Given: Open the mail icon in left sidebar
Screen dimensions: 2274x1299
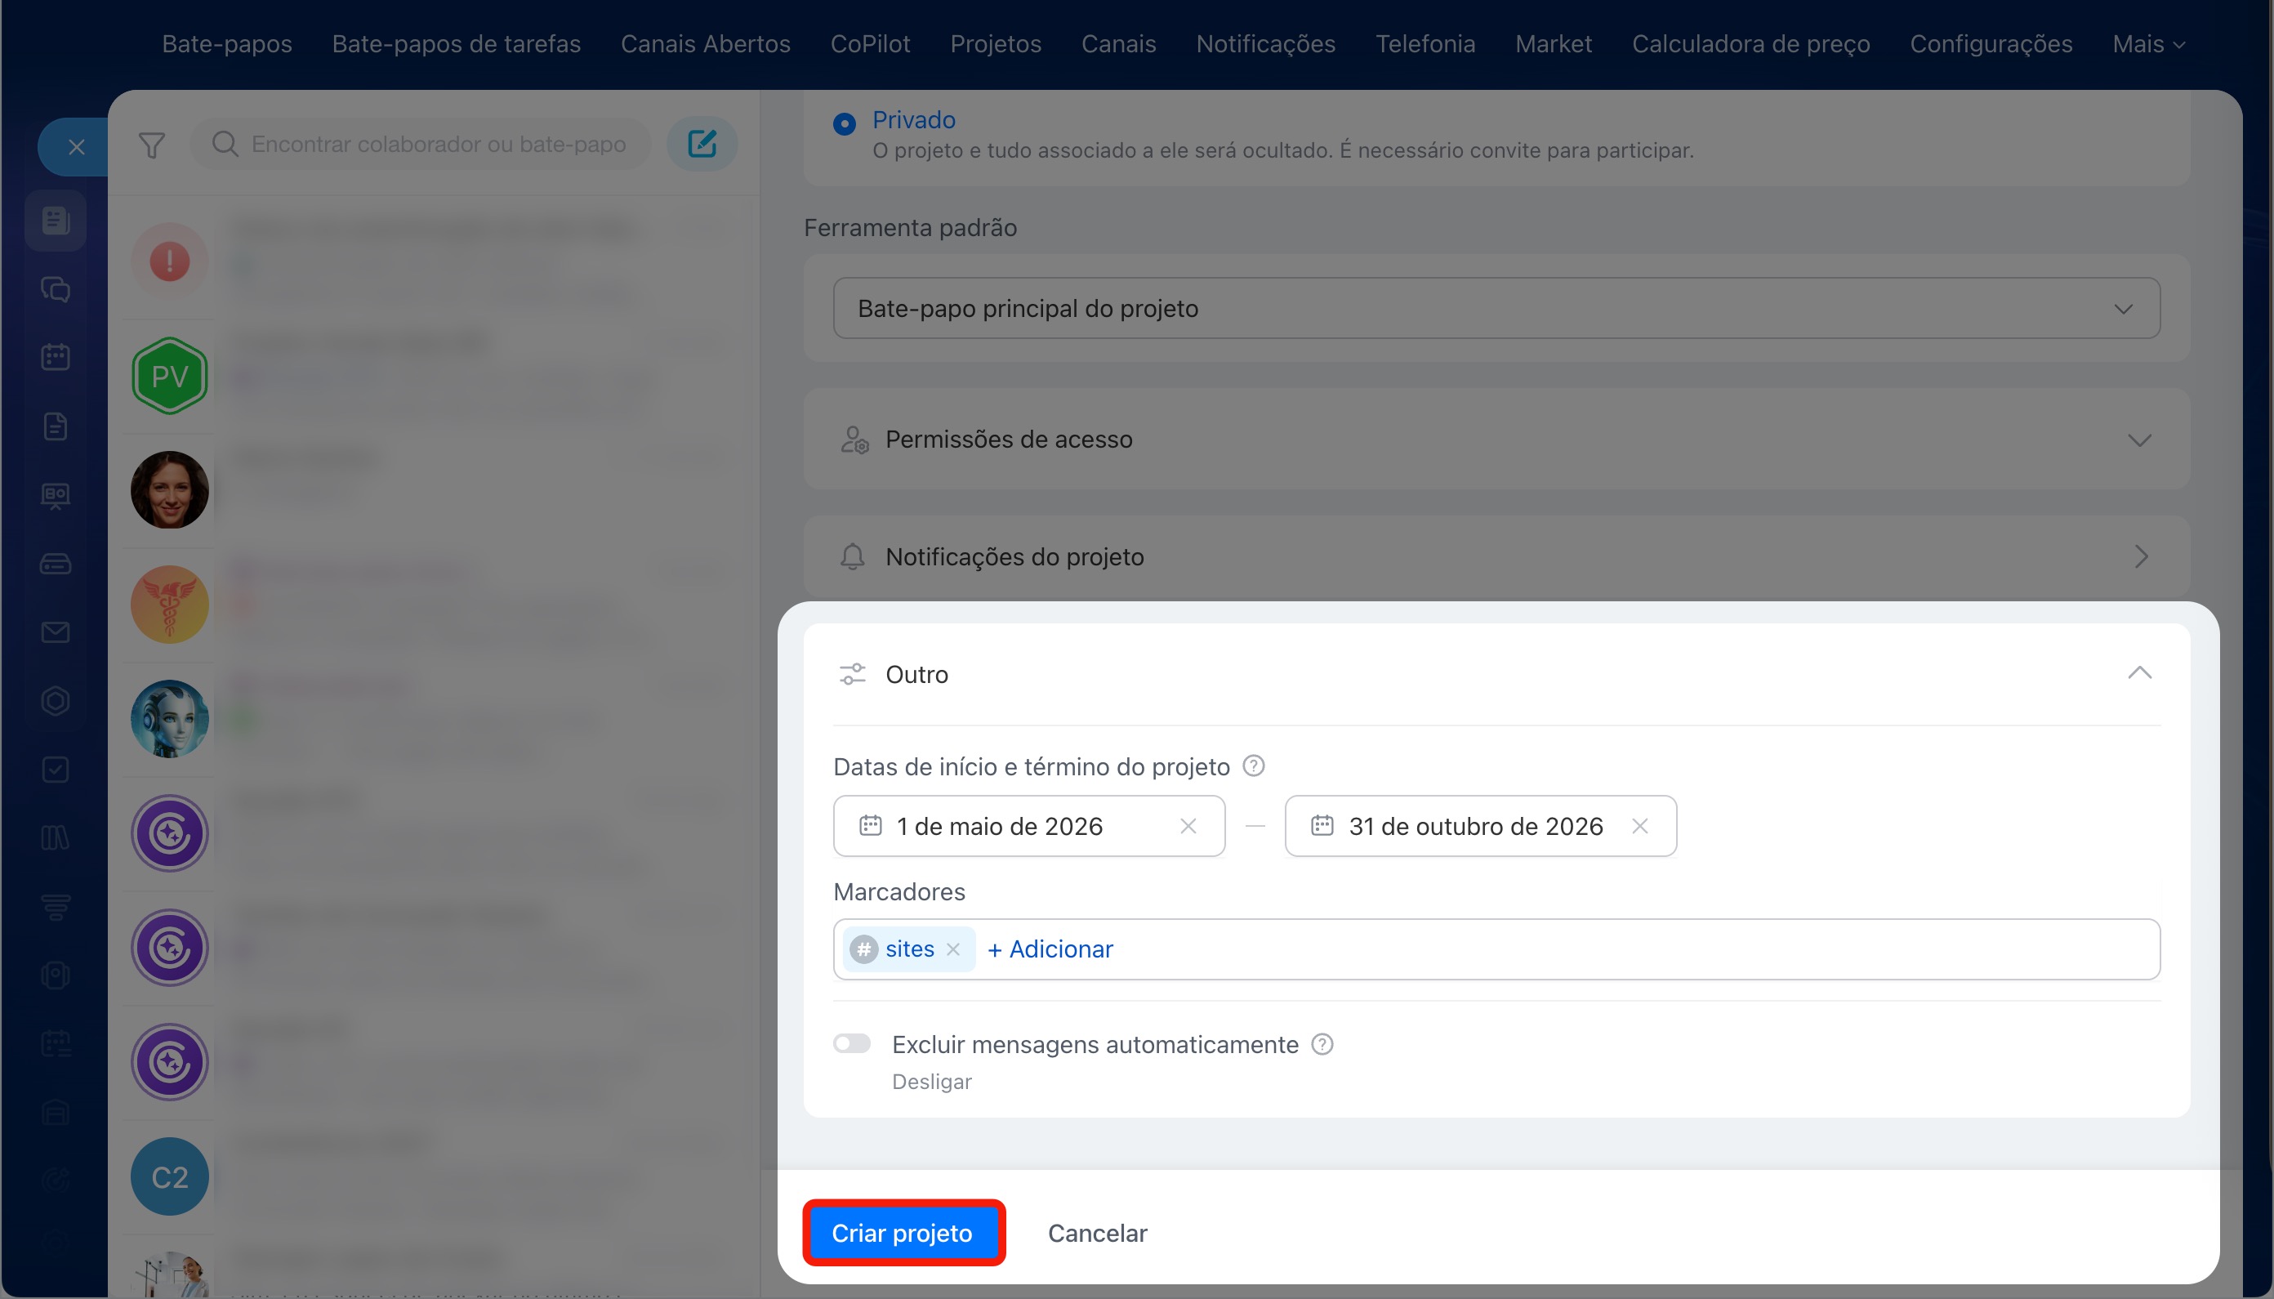Looking at the screenshot, I should pyautogui.click(x=56, y=632).
